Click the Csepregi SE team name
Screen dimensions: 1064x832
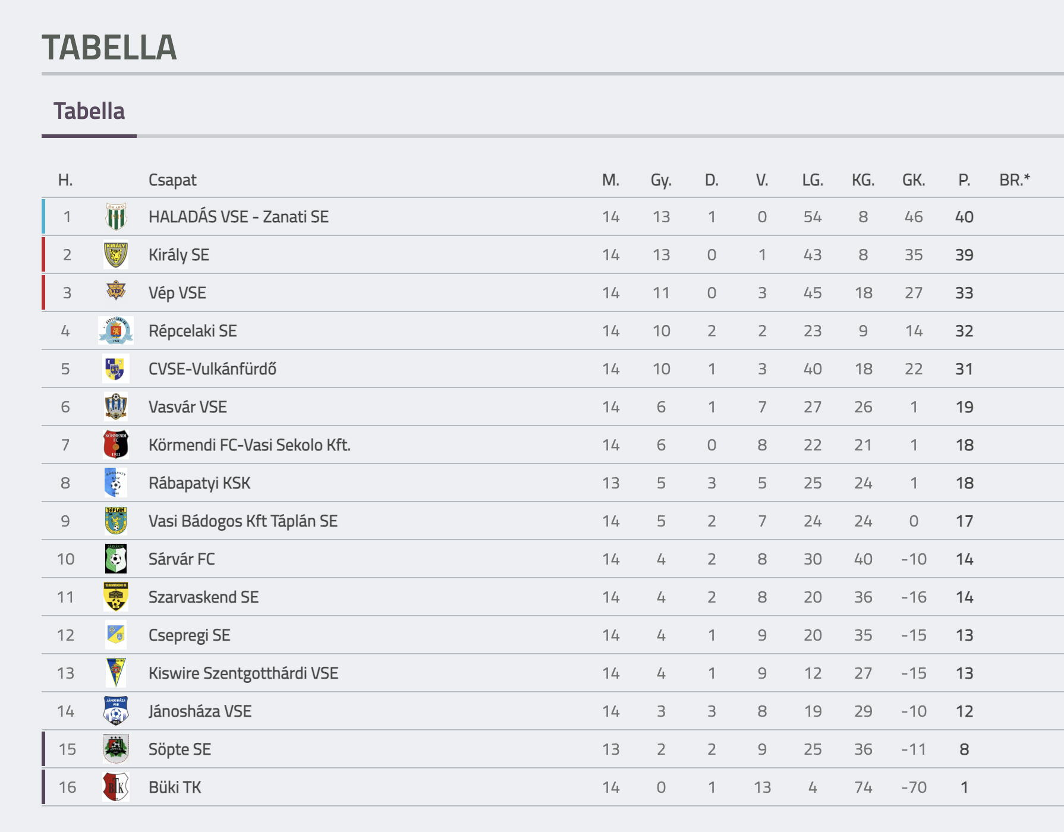coord(189,635)
